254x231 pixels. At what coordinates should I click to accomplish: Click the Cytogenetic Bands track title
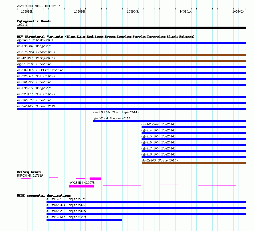pyautogui.click(x=34, y=21)
